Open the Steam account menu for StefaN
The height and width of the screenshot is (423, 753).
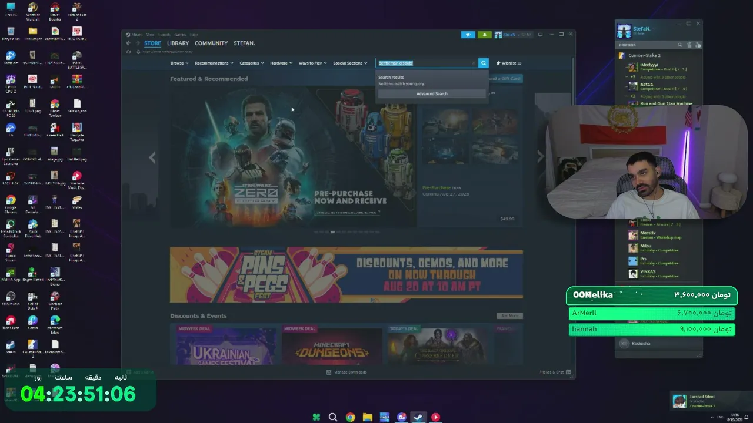click(x=514, y=35)
